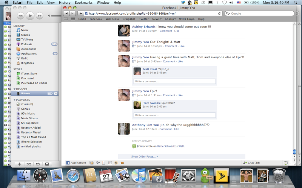This screenshot has height=188, width=302.
Task: Select the untitled playlist
Action: 31,146
